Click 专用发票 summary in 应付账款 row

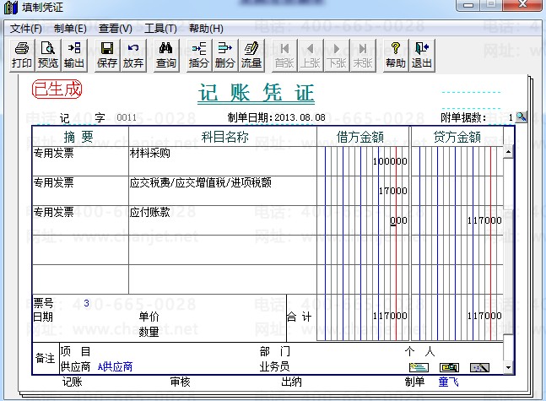(x=80, y=220)
